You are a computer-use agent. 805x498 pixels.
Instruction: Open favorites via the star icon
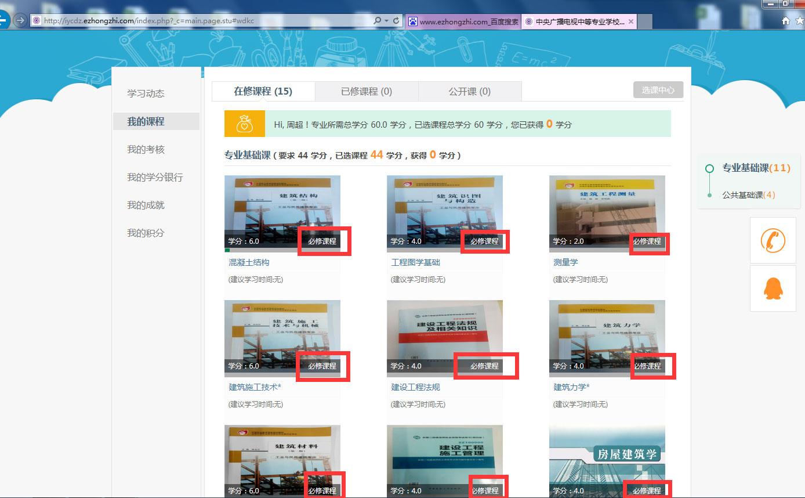click(798, 20)
